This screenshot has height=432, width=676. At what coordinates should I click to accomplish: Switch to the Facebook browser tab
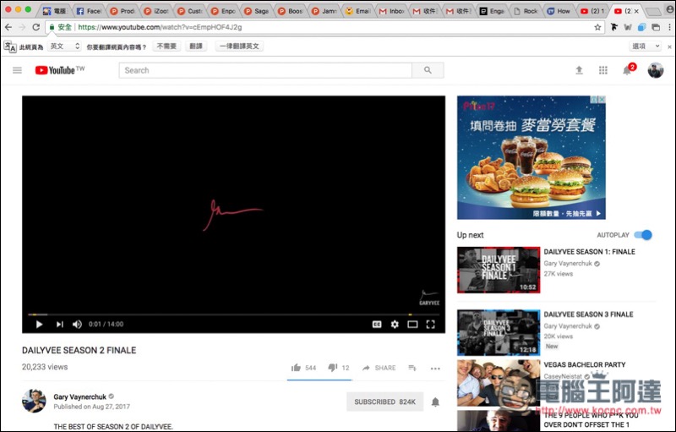tap(89, 11)
